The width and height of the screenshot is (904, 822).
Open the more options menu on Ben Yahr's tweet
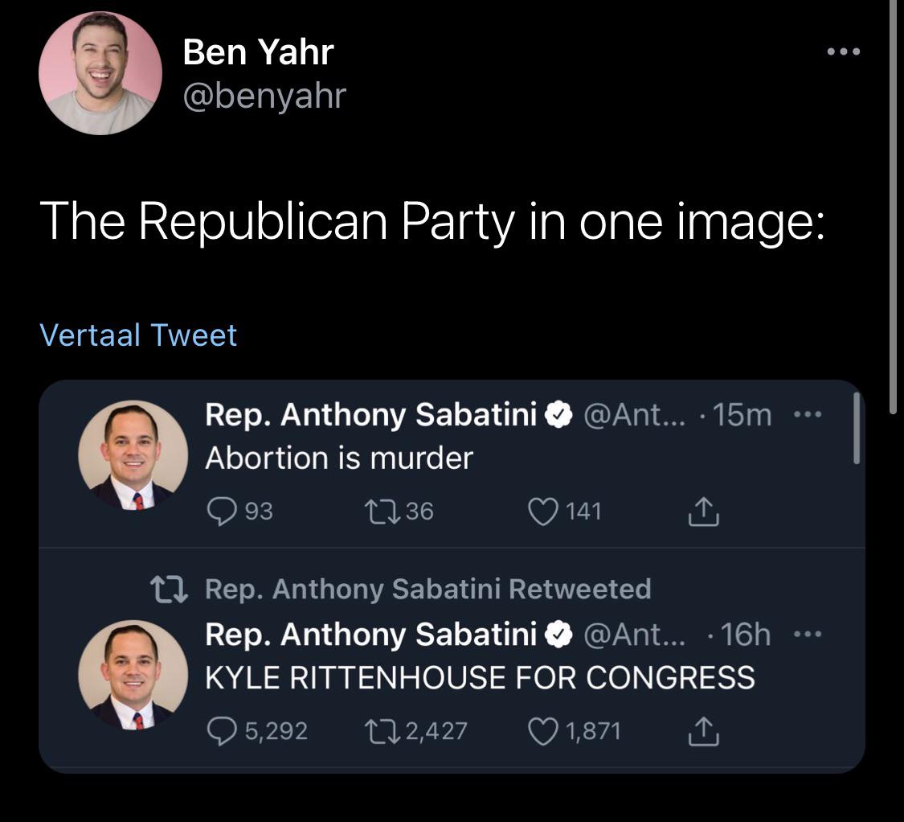pyautogui.click(x=844, y=52)
